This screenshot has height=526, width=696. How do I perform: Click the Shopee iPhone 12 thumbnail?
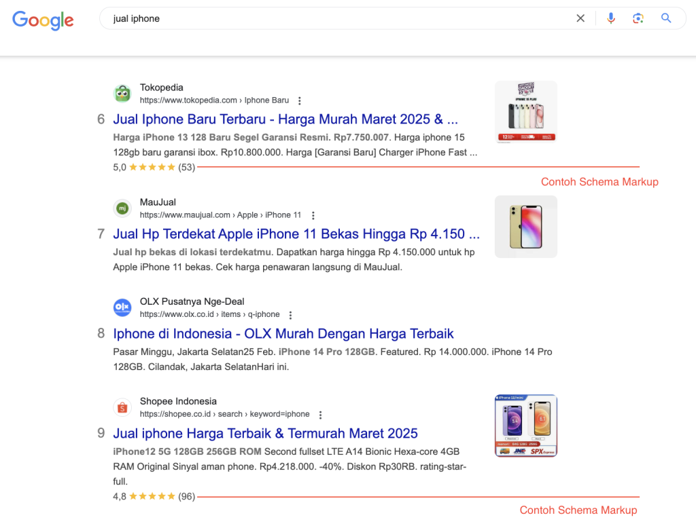click(x=526, y=426)
